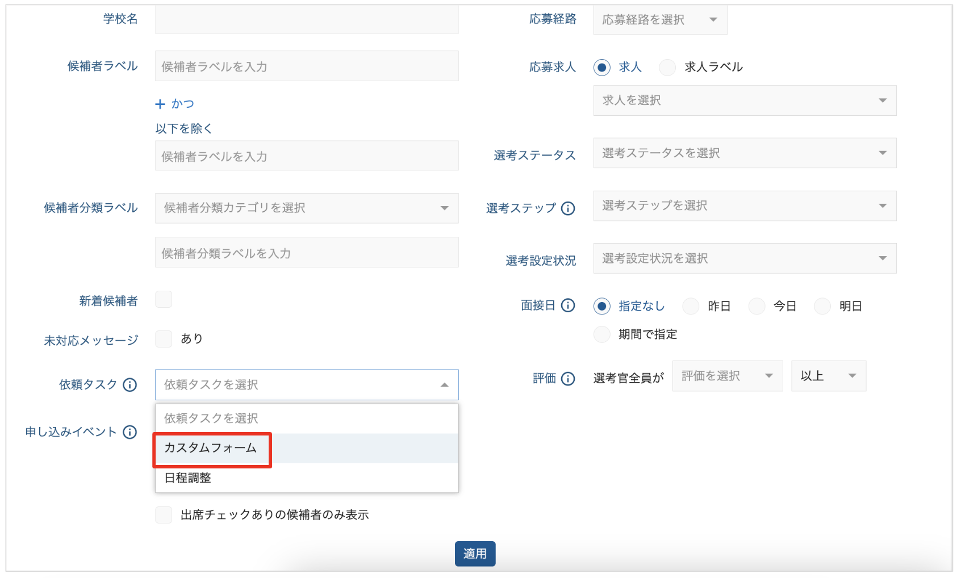This screenshot has width=961, height=578.
Task: Select the 求人ラベル radio button
Action: (667, 68)
